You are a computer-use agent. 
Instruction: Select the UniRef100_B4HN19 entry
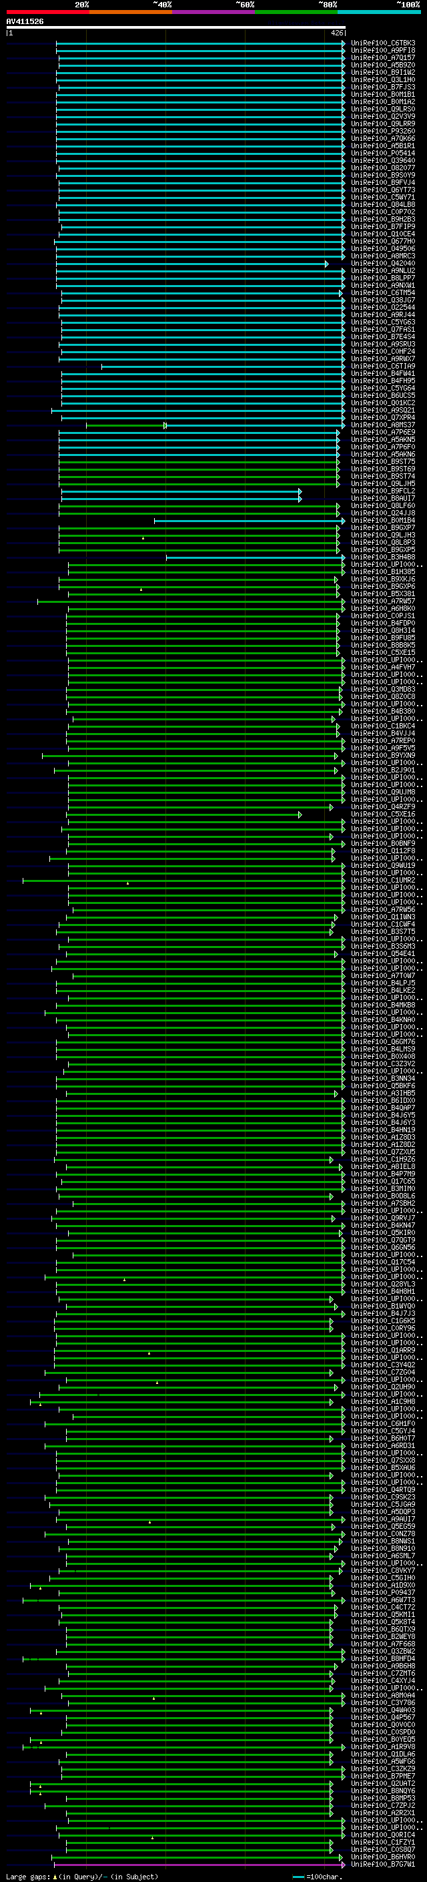[x=383, y=1130]
